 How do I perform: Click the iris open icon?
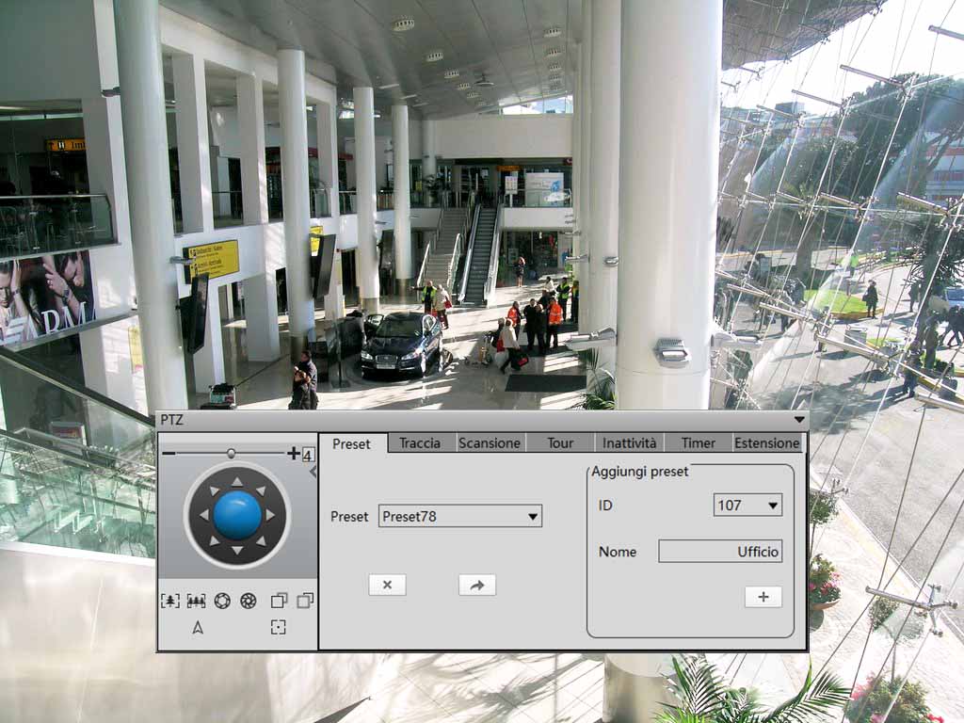coord(222,601)
